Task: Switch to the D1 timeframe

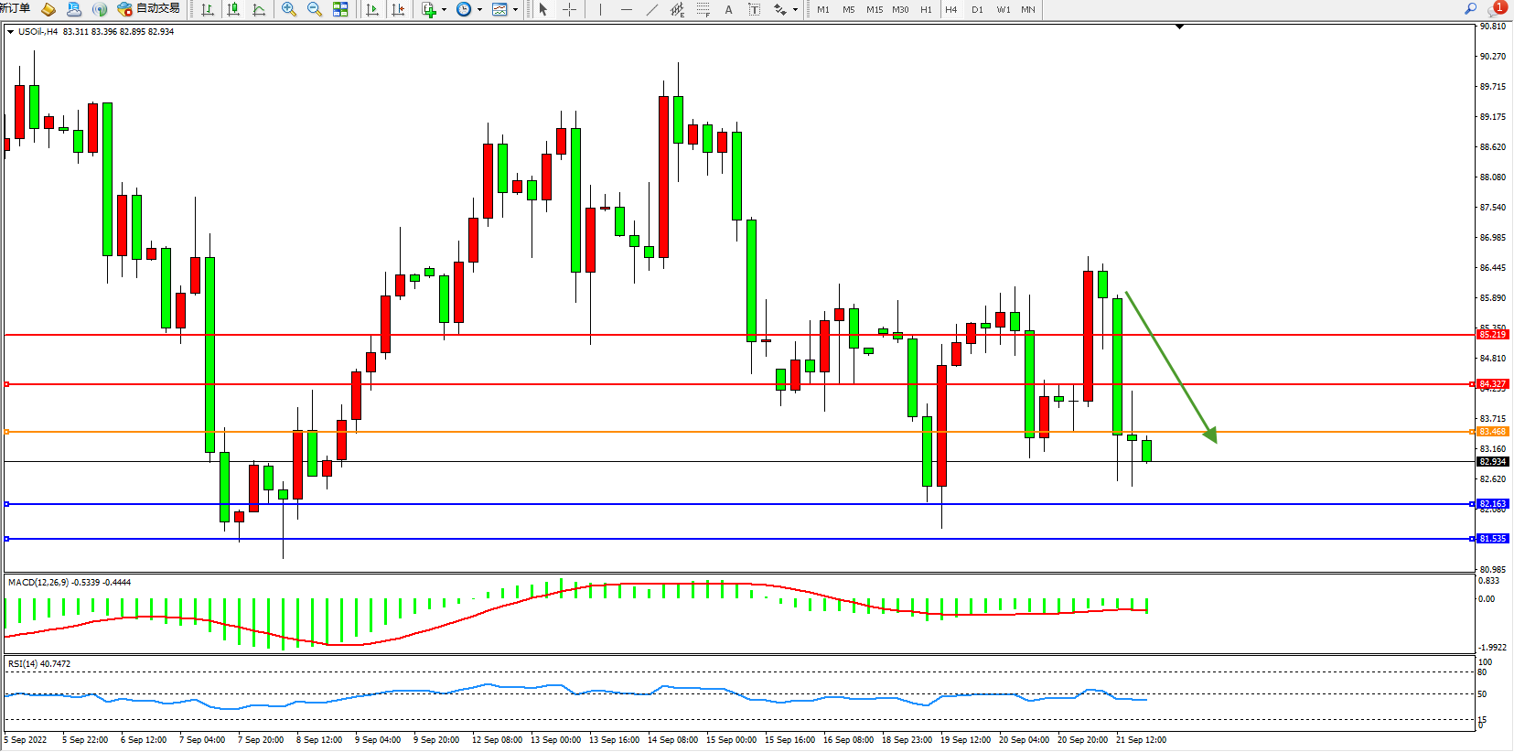Action: pos(977,9)
